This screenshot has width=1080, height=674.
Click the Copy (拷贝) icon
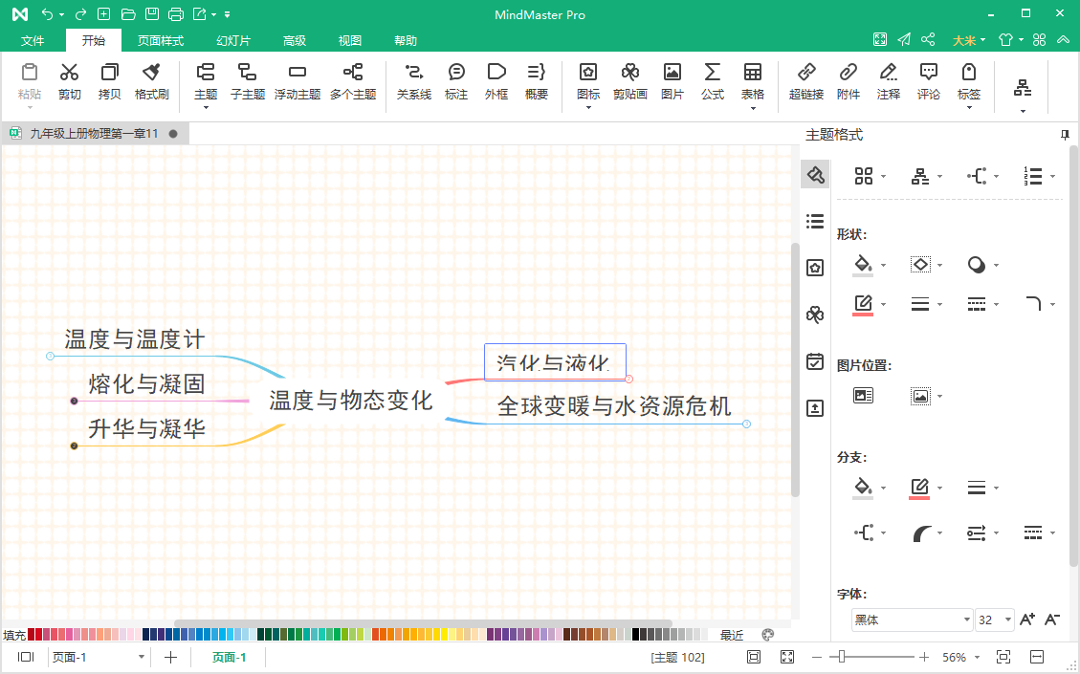(x=109, y=73)
